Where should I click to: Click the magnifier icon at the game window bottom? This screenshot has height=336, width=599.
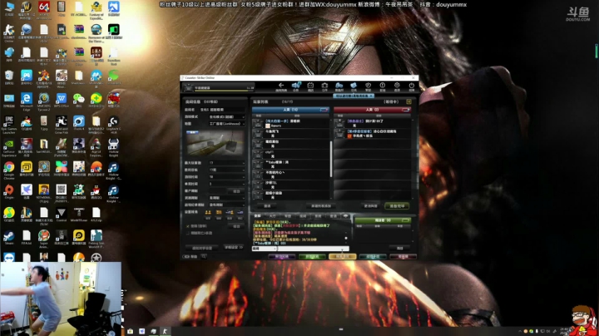click(x=204, y=257)
